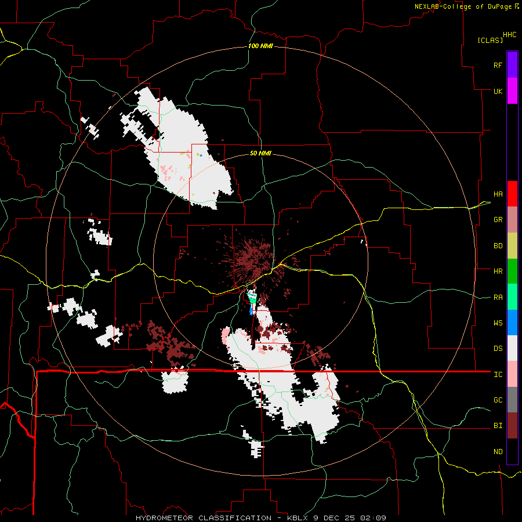
Task: Select the DS white legend swatch
Action: point(512,348)
